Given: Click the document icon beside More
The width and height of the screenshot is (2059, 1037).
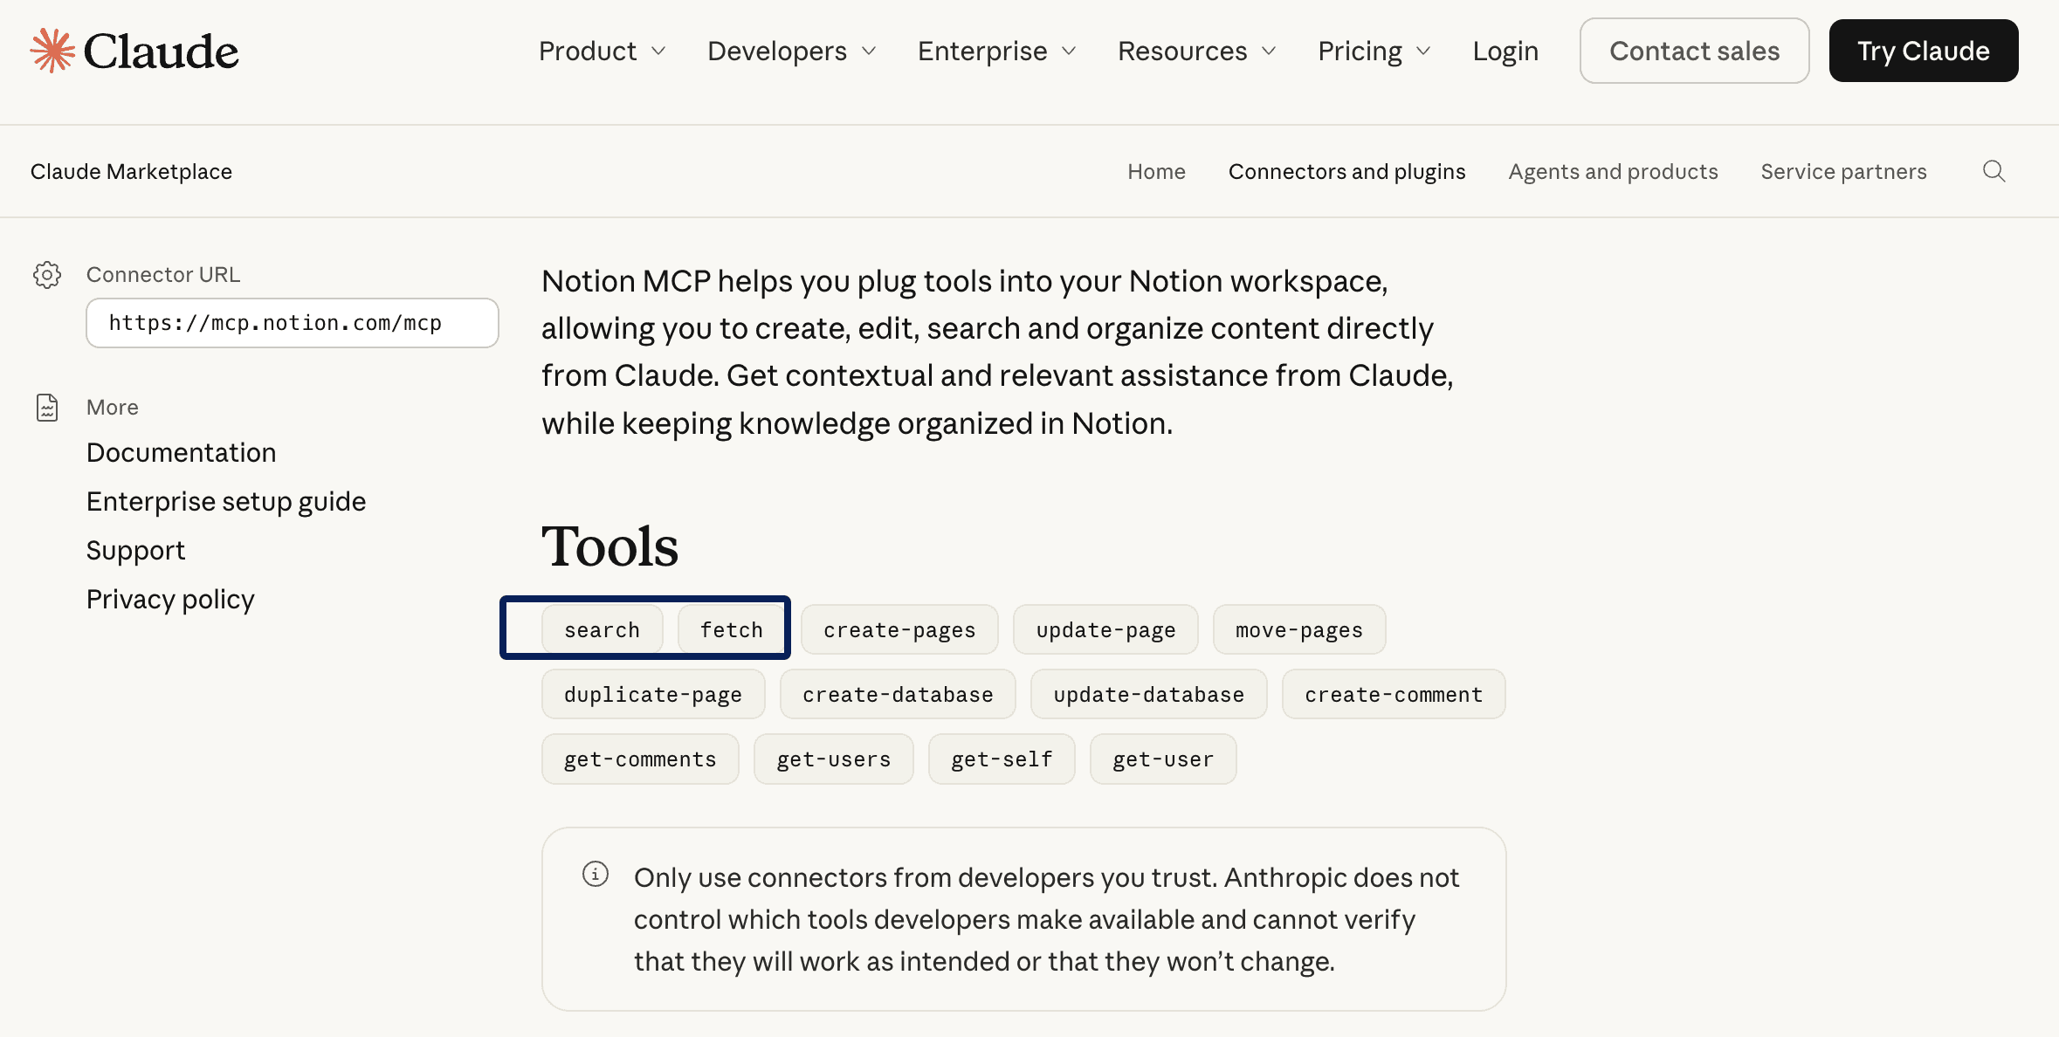Looking at the screenshot, I should 47,408.
